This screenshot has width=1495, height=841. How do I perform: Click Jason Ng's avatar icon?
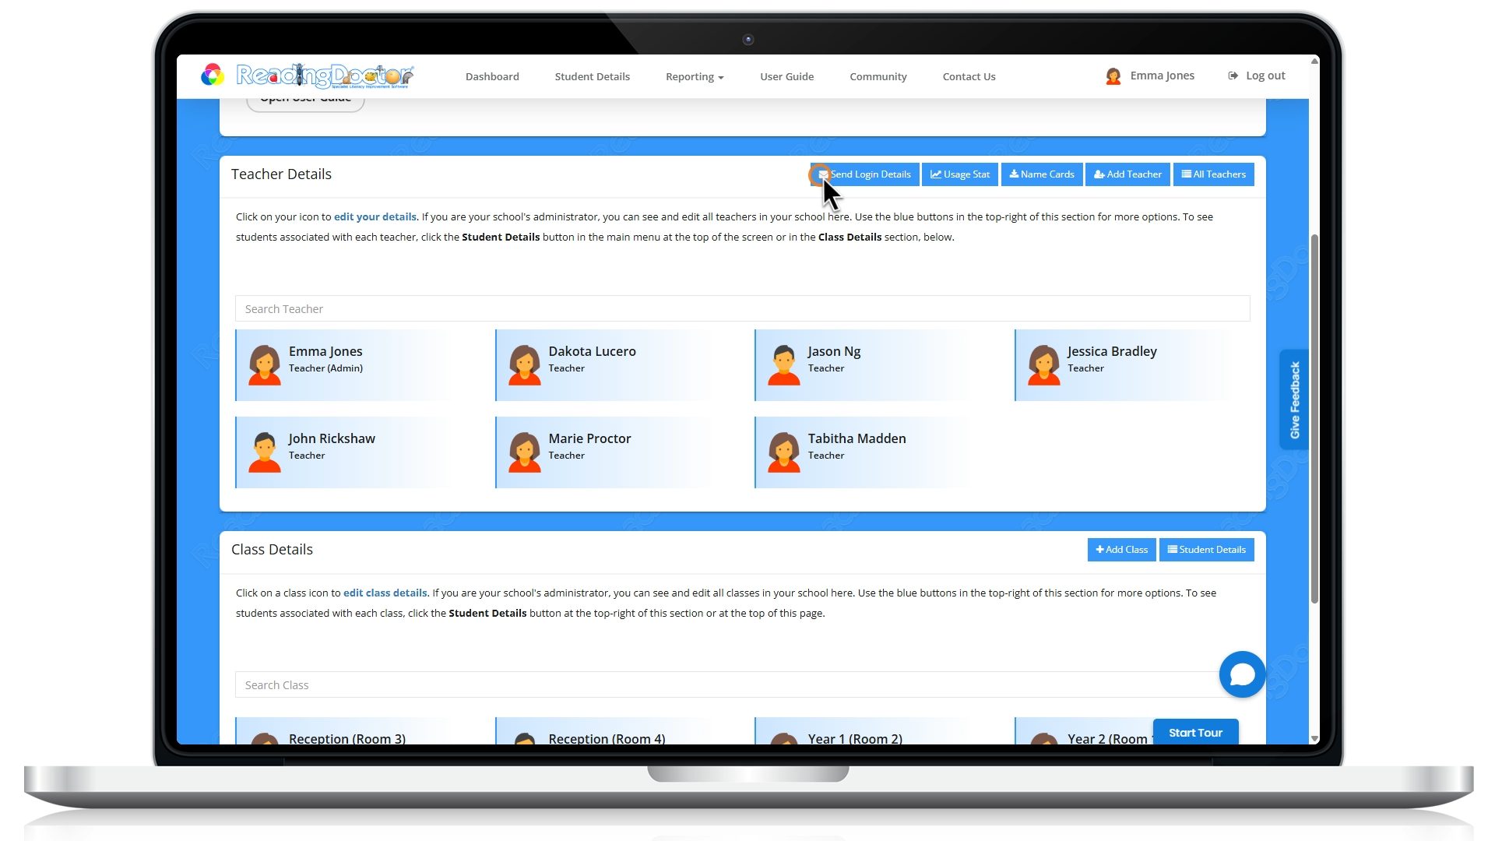(783, 365)
